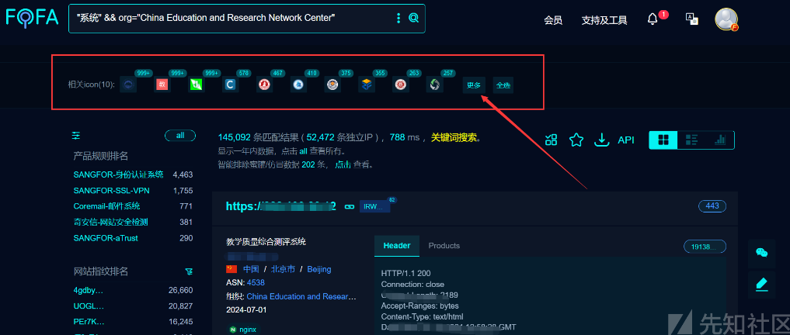Filter by Coremail-邮件系统
790x335 pixels.
pyautogui.click(x=107, y=206)
